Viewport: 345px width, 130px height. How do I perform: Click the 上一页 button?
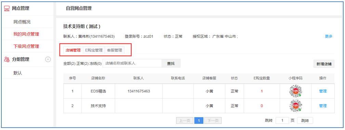pyautogui.click(x=185, y=120)
